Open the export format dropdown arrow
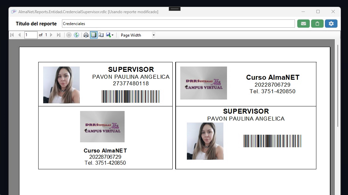Screen dimensions: 348x195 [x=113, y=35]
